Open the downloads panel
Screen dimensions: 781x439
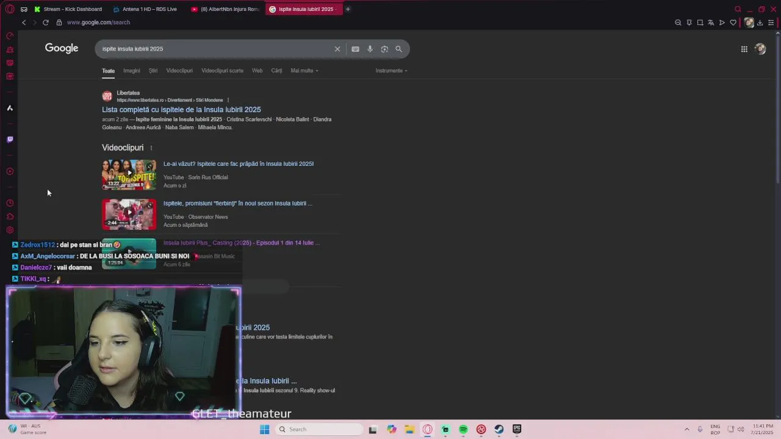[x=760, y=23]
